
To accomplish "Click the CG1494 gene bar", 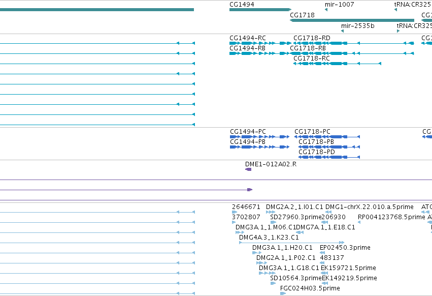I will click(x=260, y=10).
